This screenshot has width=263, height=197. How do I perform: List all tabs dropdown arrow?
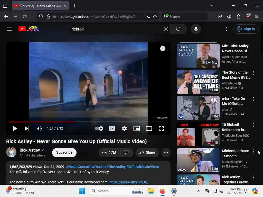point(212,6)
